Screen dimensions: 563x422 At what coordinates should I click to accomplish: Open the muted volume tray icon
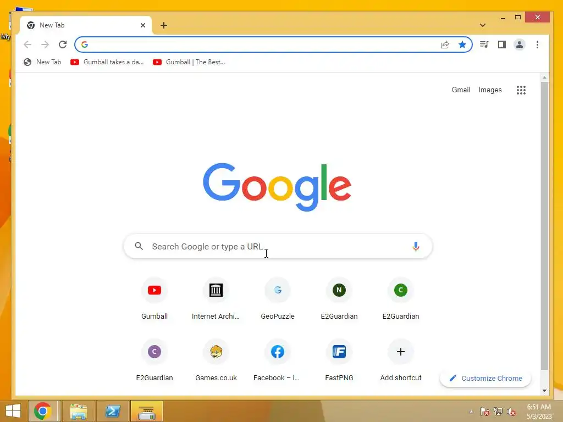[511, 412]
